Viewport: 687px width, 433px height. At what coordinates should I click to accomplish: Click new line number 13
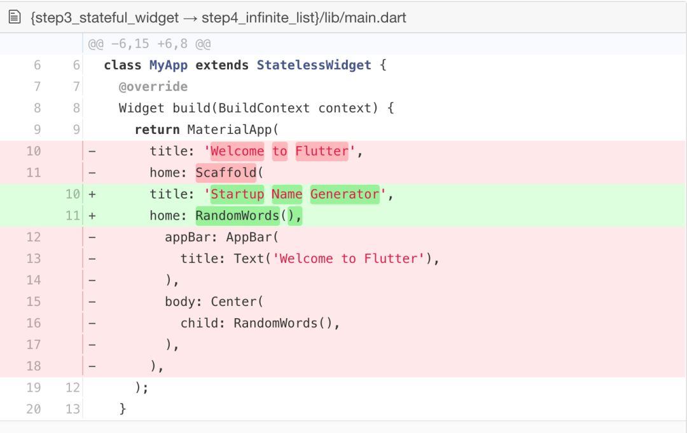[x=73, y=409]
